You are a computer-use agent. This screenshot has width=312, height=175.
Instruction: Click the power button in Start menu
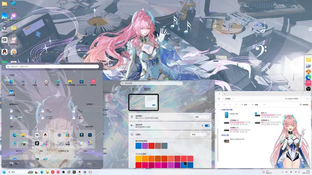tap(94, 163)
